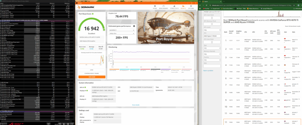Viewport: 302px width, 125px height.
Task: Click the HWiNFO collapse columns arrows icon
Action: (5, 124)
